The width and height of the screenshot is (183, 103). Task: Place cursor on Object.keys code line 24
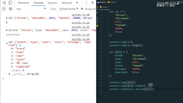(132, 89)
